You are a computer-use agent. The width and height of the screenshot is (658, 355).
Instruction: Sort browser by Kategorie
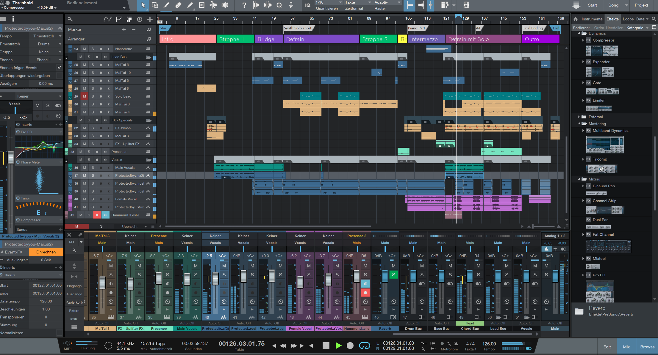click(x=634, y=28)
